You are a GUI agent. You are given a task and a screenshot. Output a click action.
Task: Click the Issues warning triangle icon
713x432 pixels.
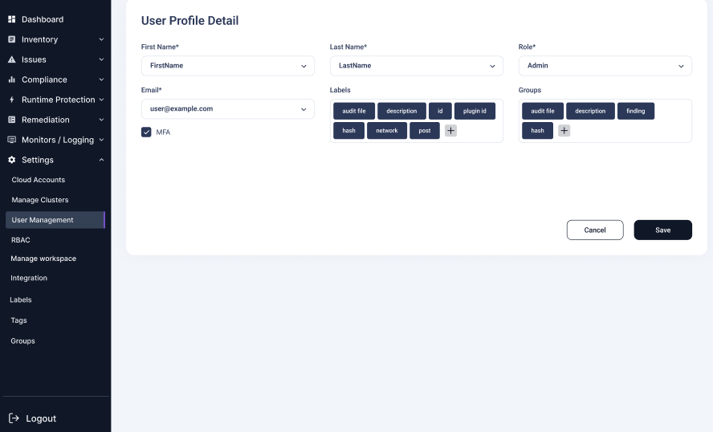(x=12, y=59)
